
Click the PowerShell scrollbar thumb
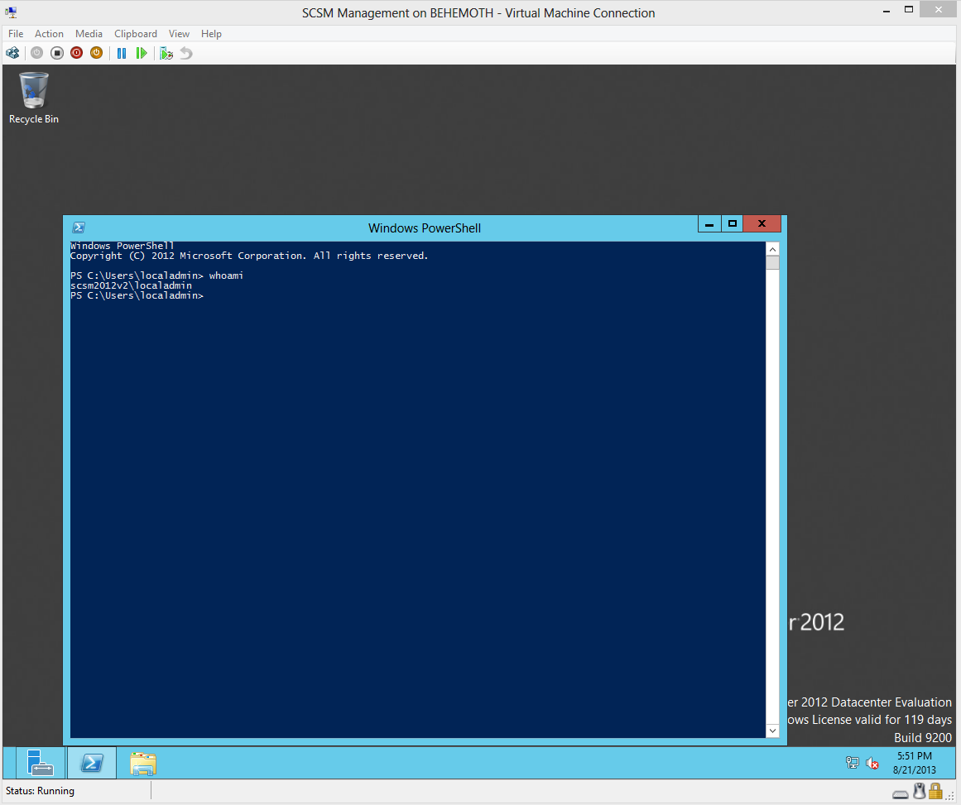tap(772, 263)
